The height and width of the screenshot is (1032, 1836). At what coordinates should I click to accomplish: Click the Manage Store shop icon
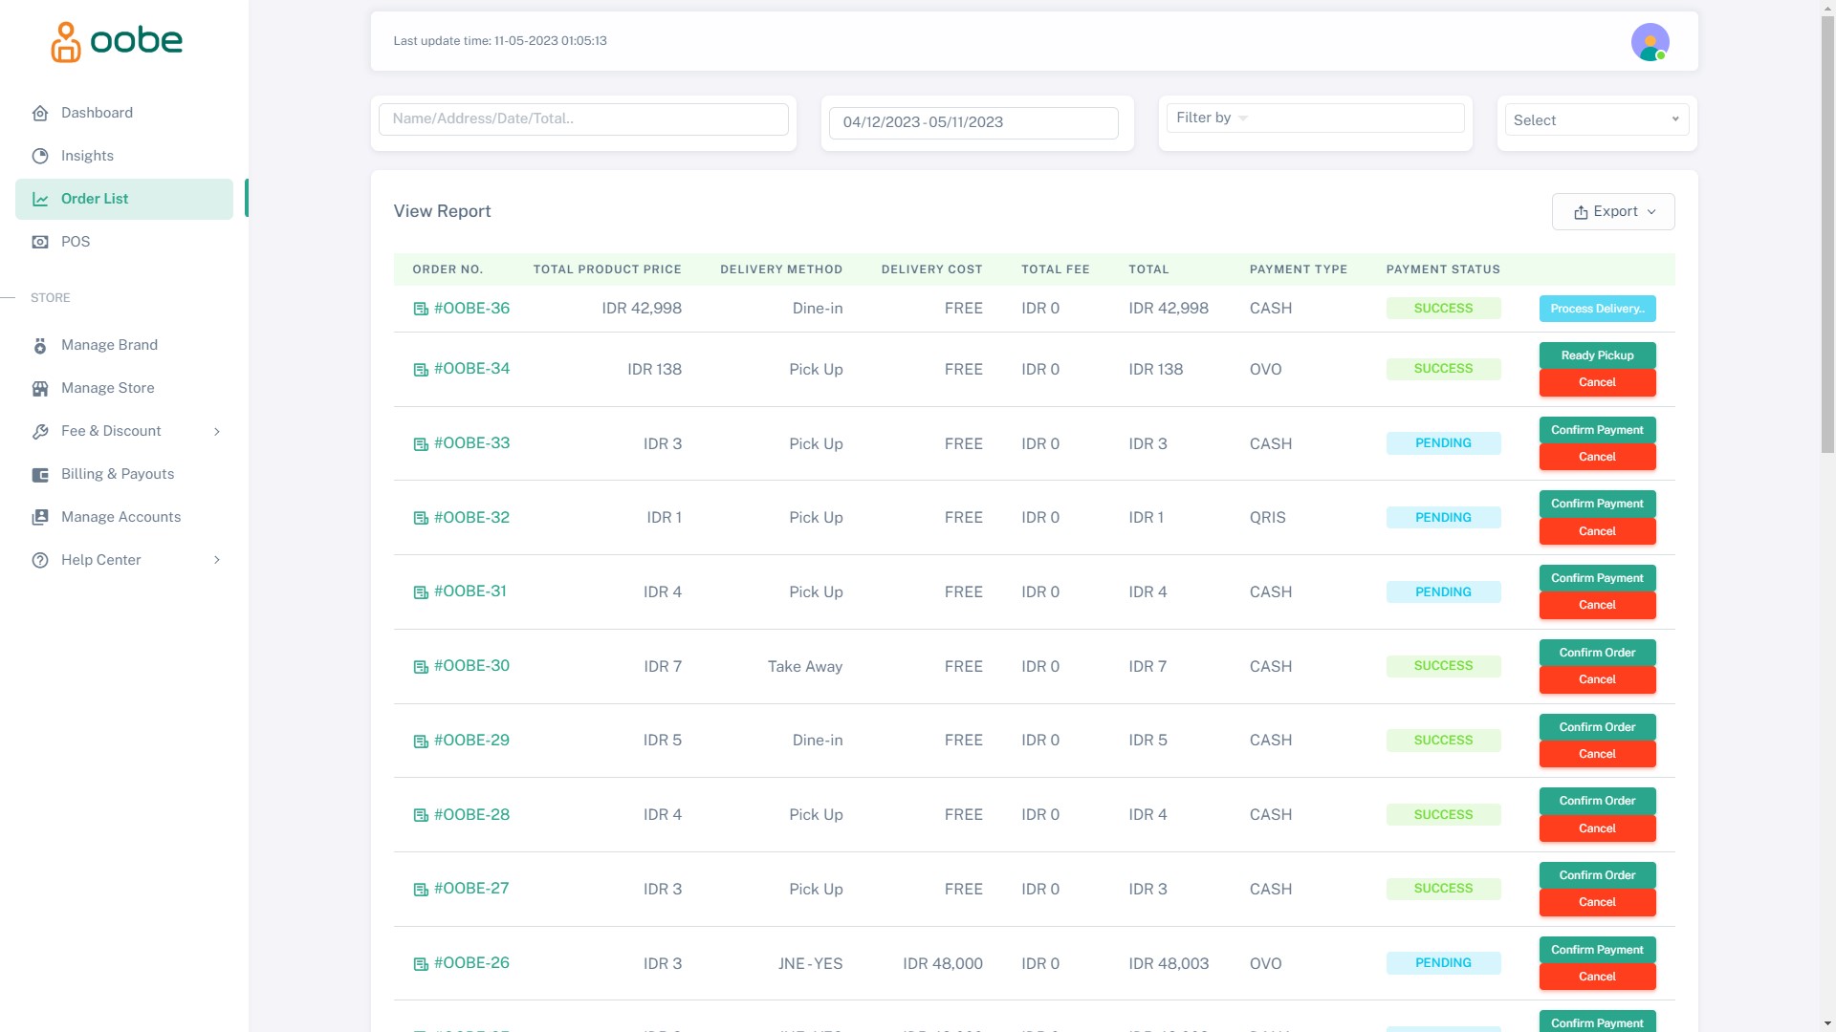click(40, 388)
